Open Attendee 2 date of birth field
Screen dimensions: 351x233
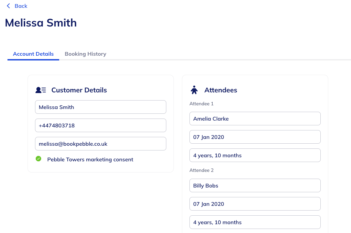(255, 204)
